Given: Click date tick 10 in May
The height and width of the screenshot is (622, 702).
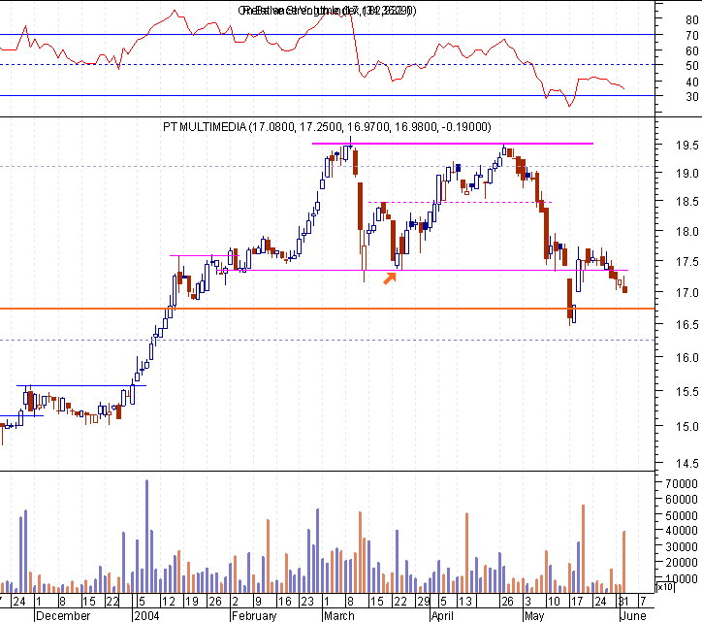Looking at the screenshot, I should click(x=554, y=602).
